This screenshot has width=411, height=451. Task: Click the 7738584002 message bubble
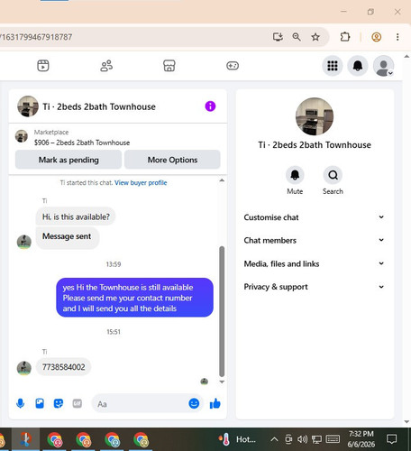pos(63,367)
